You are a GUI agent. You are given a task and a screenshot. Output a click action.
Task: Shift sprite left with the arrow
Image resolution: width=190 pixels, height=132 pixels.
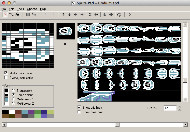(x=76, y=14)
